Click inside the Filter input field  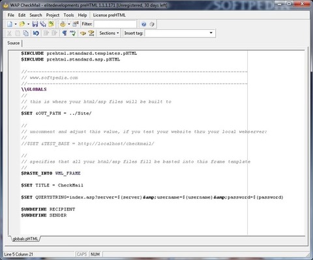click(115, 24)
